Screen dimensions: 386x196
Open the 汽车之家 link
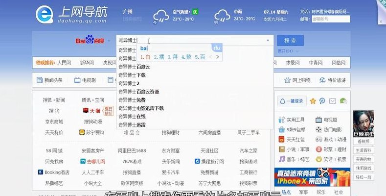pyautogui.click(x=249, y=150)
